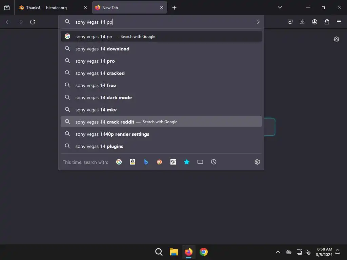Open OneDrive cloud tray icon
Viewport: 347px width, 260px height.
point(289,252)
